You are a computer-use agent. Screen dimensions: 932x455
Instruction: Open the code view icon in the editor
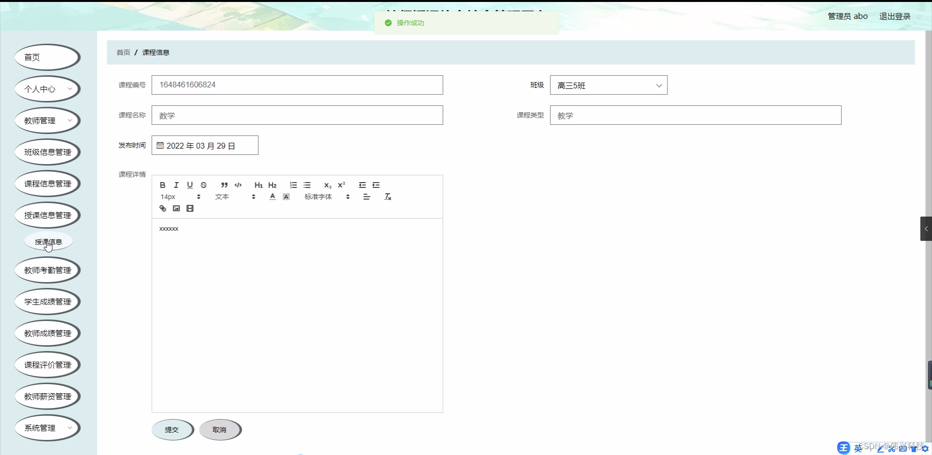pyautogui.click(x=238, y=185)
